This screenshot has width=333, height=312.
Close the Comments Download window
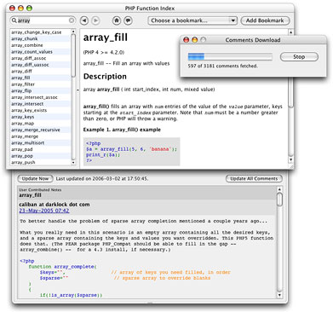(186, 40)
